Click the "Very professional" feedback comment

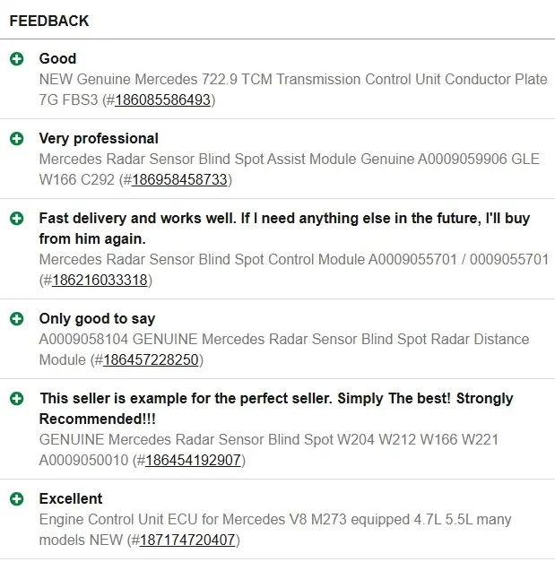[x=99, y=139]
